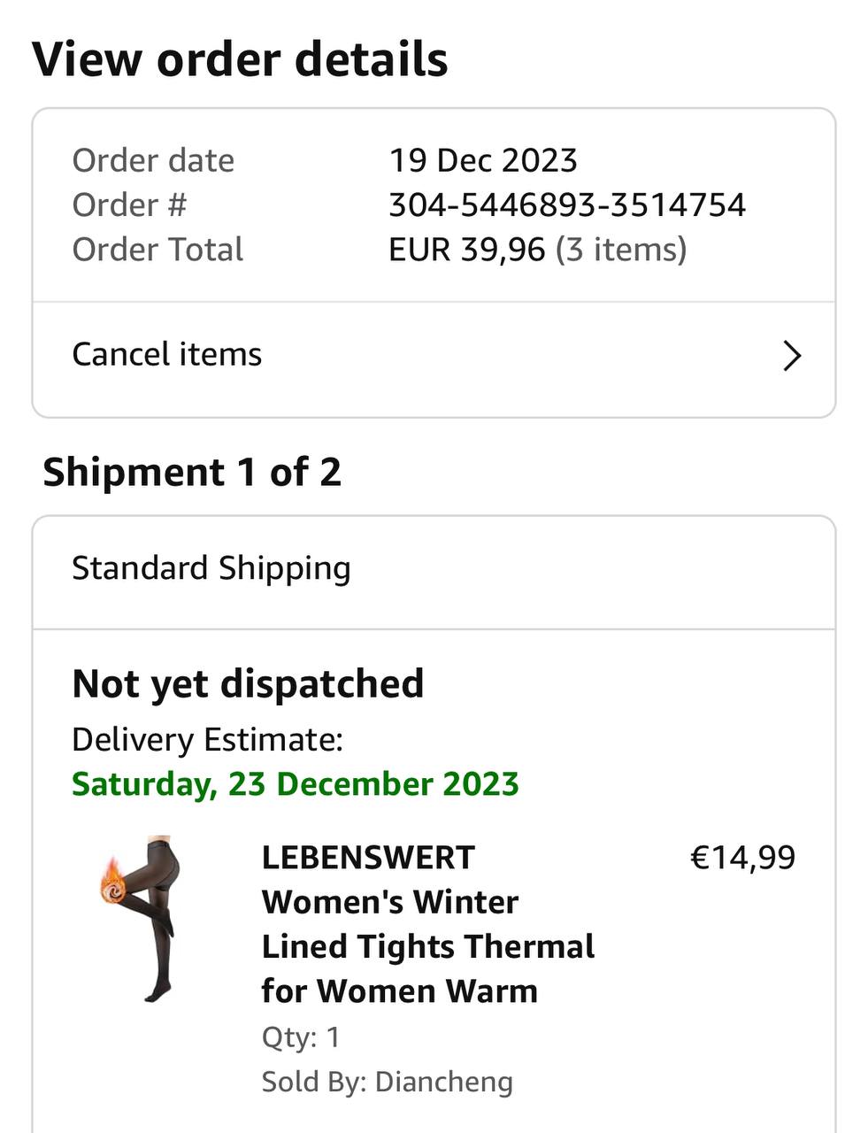
Task: Click the Qty: 1 text
Action: point(301,1037)
